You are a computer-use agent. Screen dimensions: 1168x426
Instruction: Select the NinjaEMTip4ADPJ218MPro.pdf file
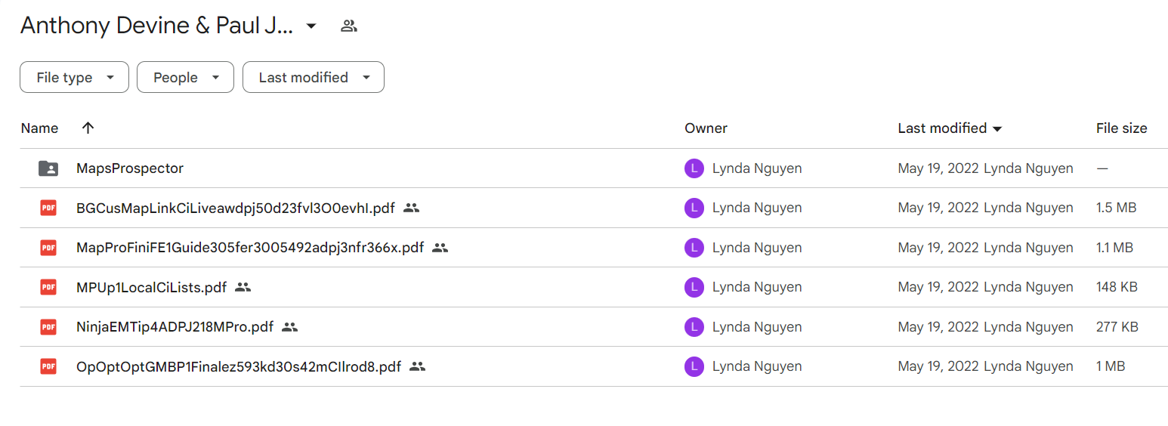175,327
